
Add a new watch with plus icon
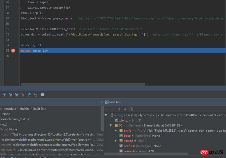point(107,109)
